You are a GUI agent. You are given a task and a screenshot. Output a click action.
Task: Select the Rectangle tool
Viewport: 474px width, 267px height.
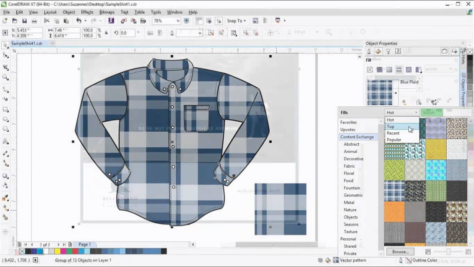pyautogui.click(x=6, y=109)
